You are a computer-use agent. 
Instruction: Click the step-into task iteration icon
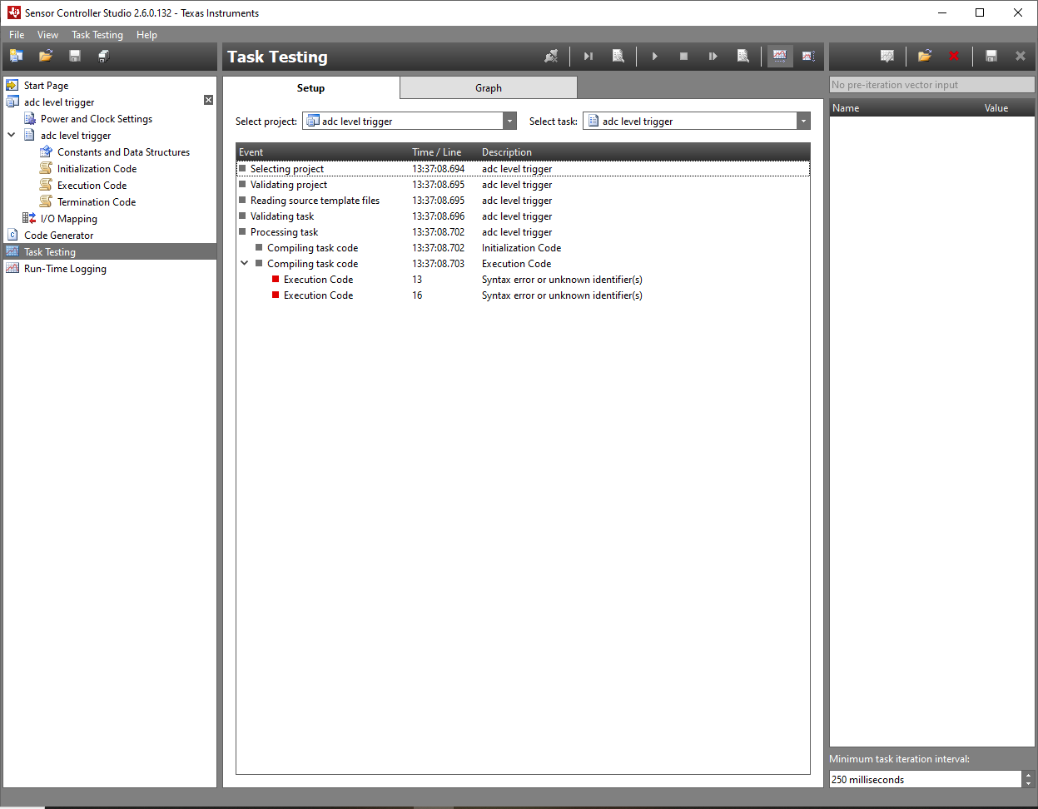point(589,56)
